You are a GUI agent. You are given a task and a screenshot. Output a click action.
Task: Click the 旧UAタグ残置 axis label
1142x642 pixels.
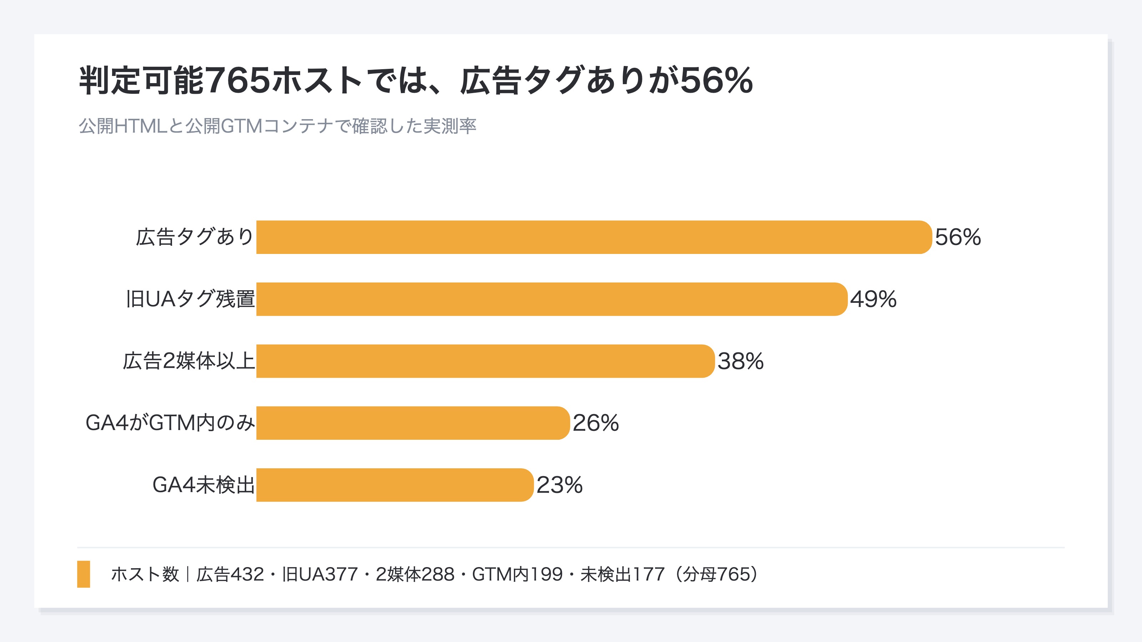(190, 299)
